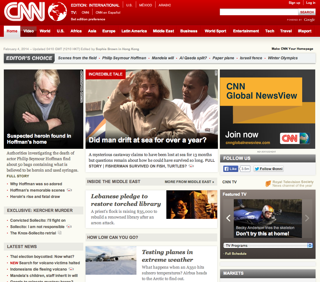Click the skeleton sled Featured TV image
The height and width of the screenshot is (282, 320).
point(268,218)
